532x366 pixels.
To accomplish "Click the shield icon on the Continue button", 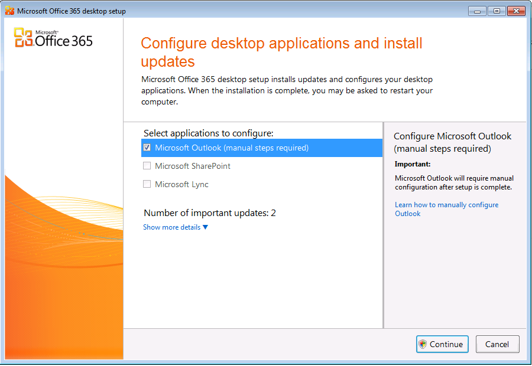I will [x=422, y=344].
